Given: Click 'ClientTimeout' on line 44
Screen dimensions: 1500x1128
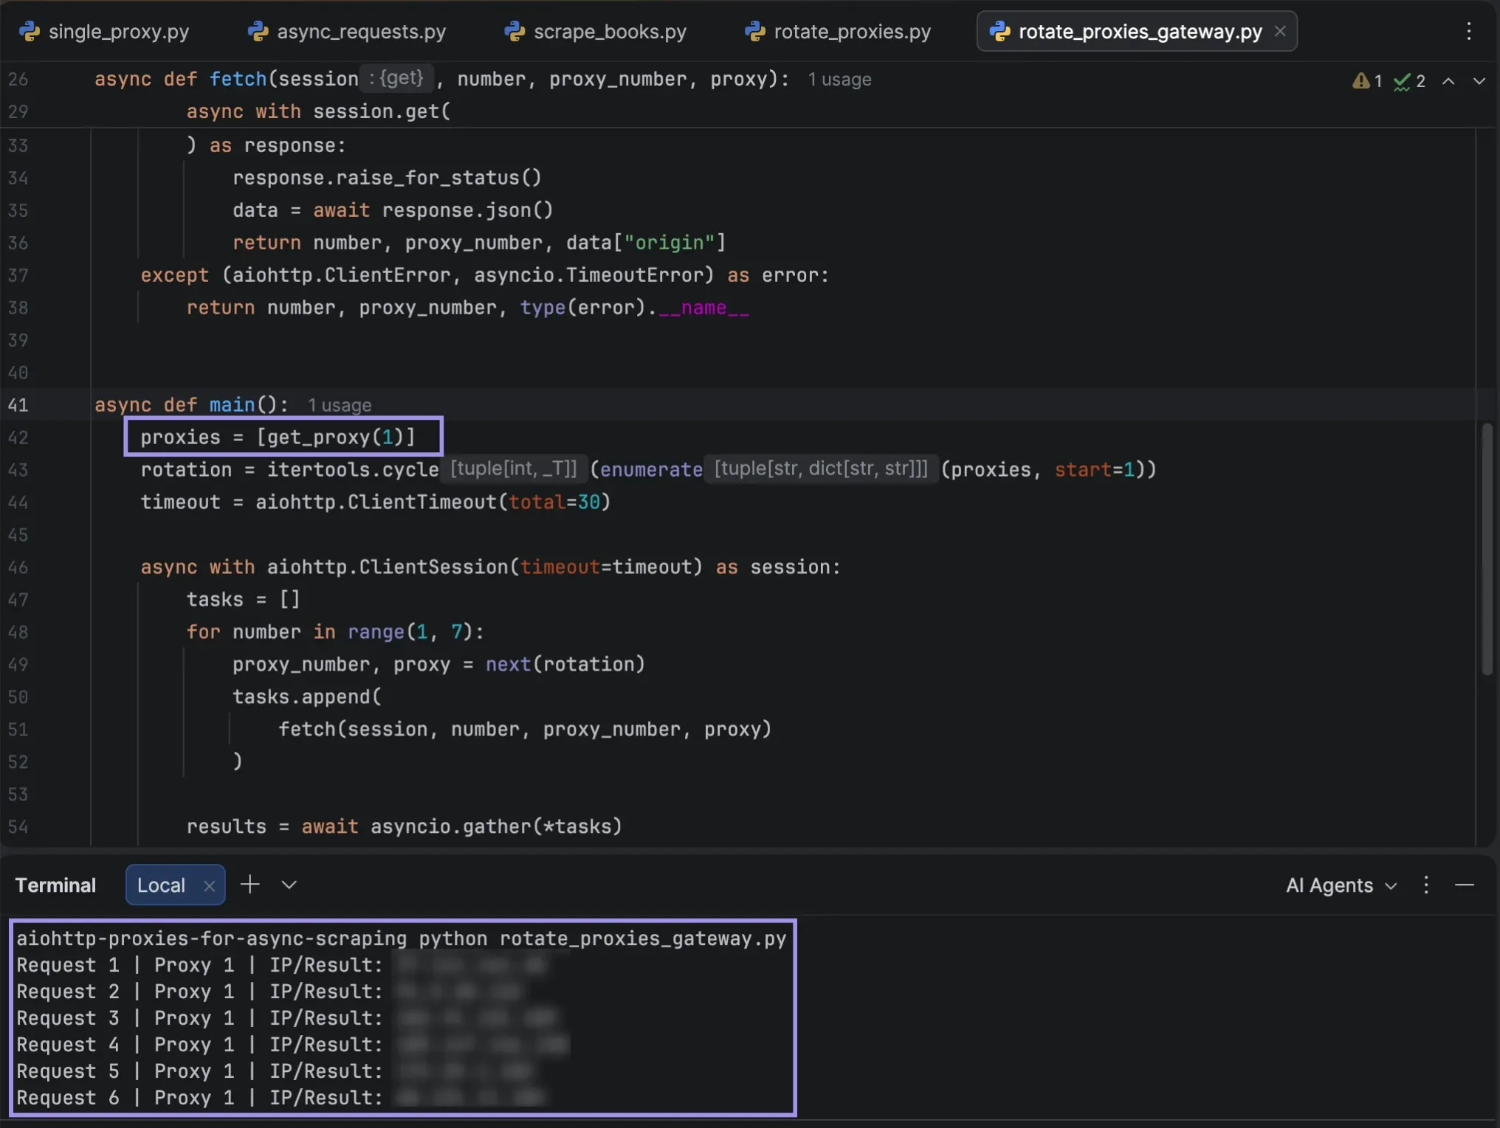Looking at the screenshot, I should coord(422,502).
